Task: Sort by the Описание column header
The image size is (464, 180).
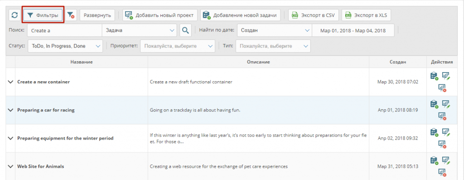Action: coord(258,62)
